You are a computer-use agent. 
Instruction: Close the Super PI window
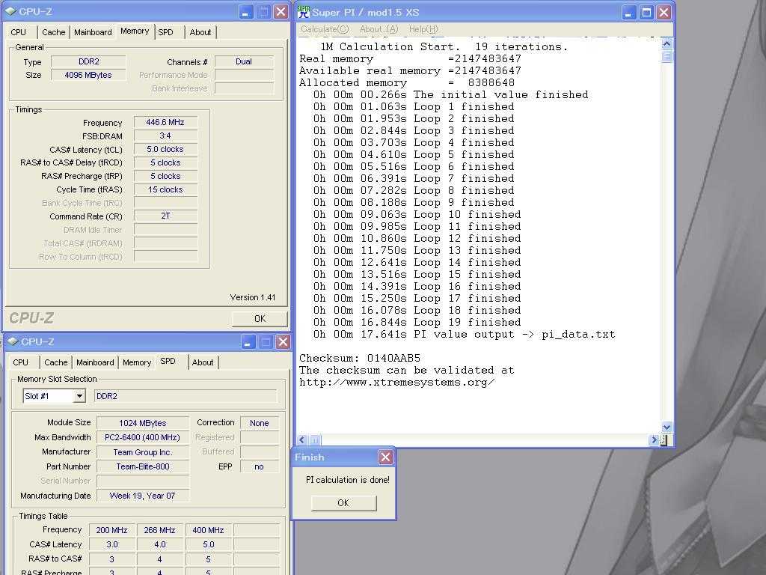pyautogui.click(x=664, y=12)
